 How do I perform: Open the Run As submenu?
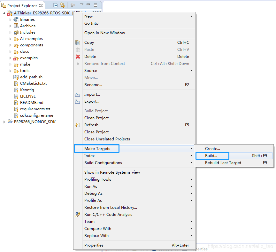pos(135,186)
